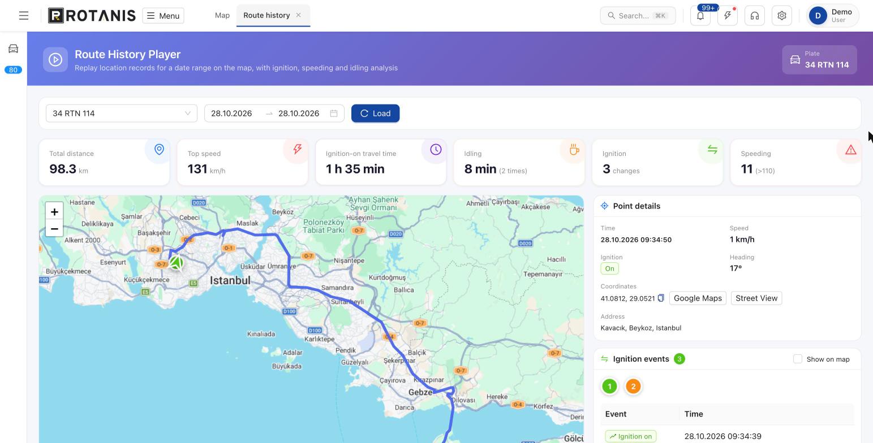This screenshot has height=443, width=873.
Task: Click the Speeding warning triangle icon
Action: click(850, 150)
